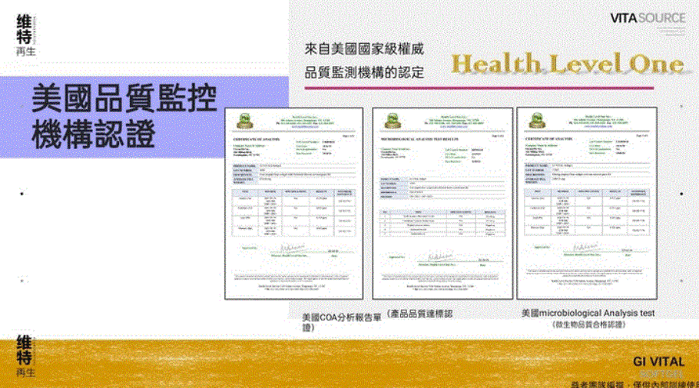Click the signature on the middle certificate
Screen dimensions: 699x388
tap(439, 257)
